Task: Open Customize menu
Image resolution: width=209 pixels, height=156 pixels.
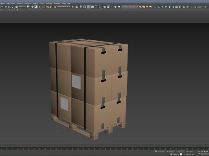Action: click(x=27, y=3)
